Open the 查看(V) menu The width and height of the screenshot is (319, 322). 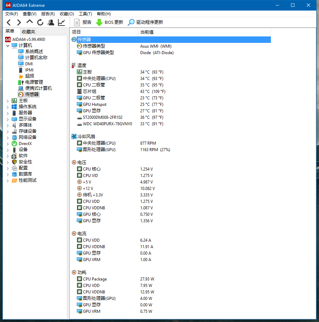(29, 14)
